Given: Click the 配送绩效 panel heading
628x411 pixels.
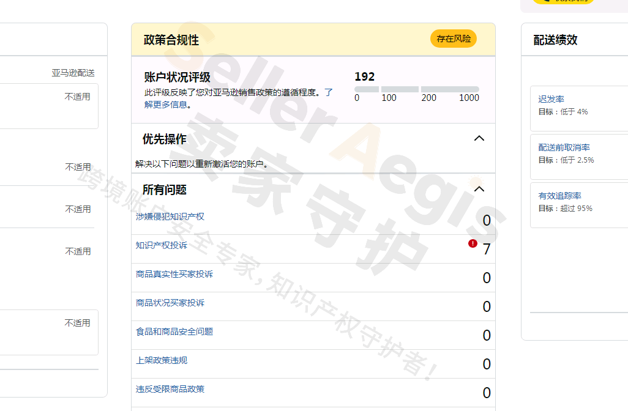Looking at the screenshot, I should 555,40.
